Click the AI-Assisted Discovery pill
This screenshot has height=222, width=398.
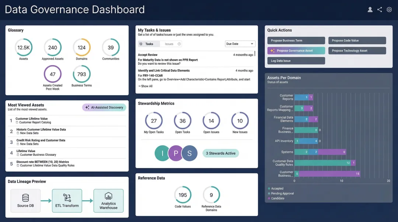click(x=104, y=107)
